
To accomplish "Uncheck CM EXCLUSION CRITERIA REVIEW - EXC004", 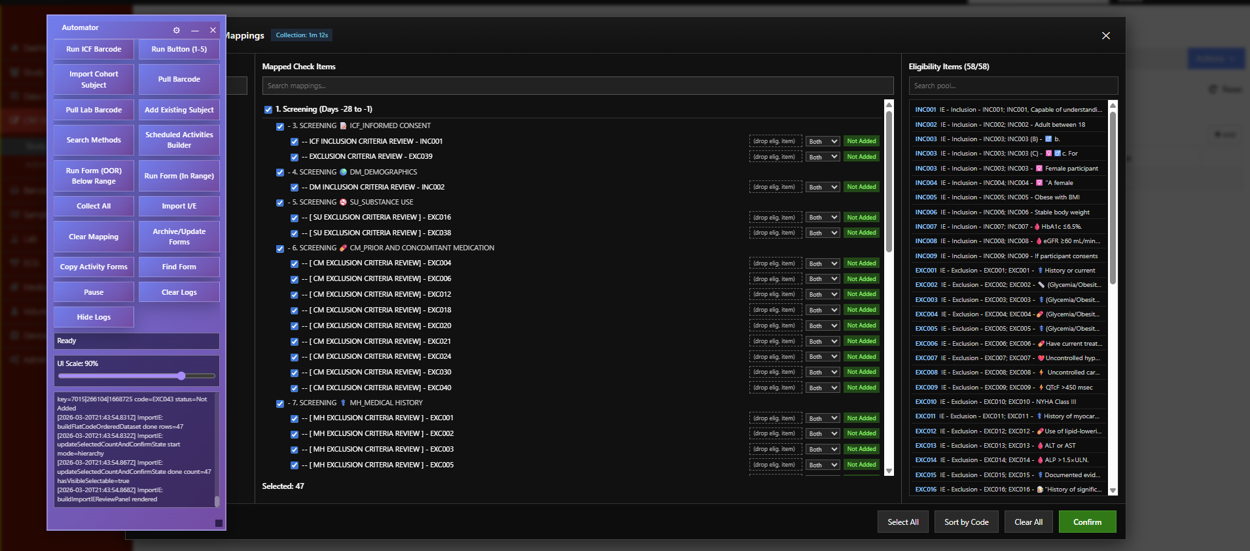I will coord(295,263).
